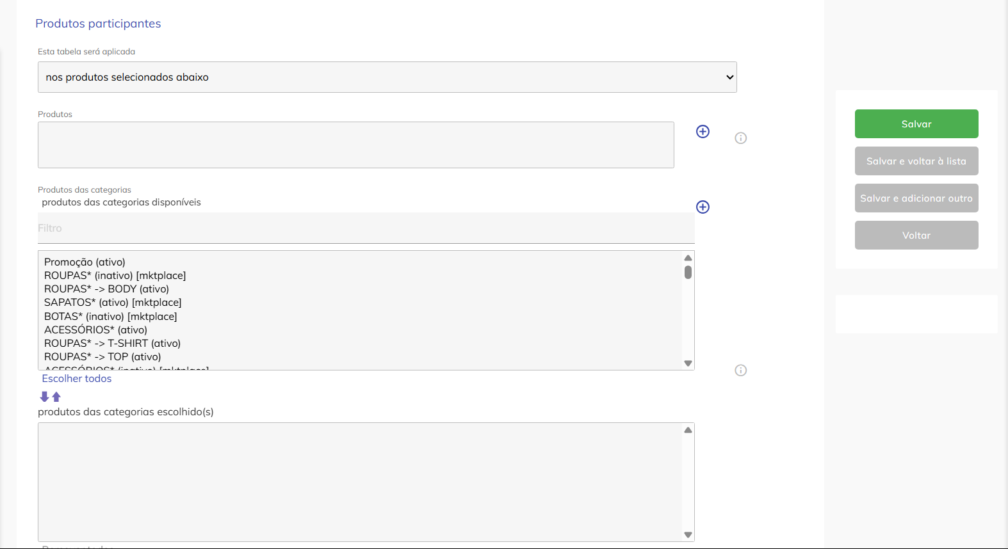Click 'Salvar e voltar à lista' button
Screen dimensions: 1008x549
pyautogui.click(x=916, y=161)
